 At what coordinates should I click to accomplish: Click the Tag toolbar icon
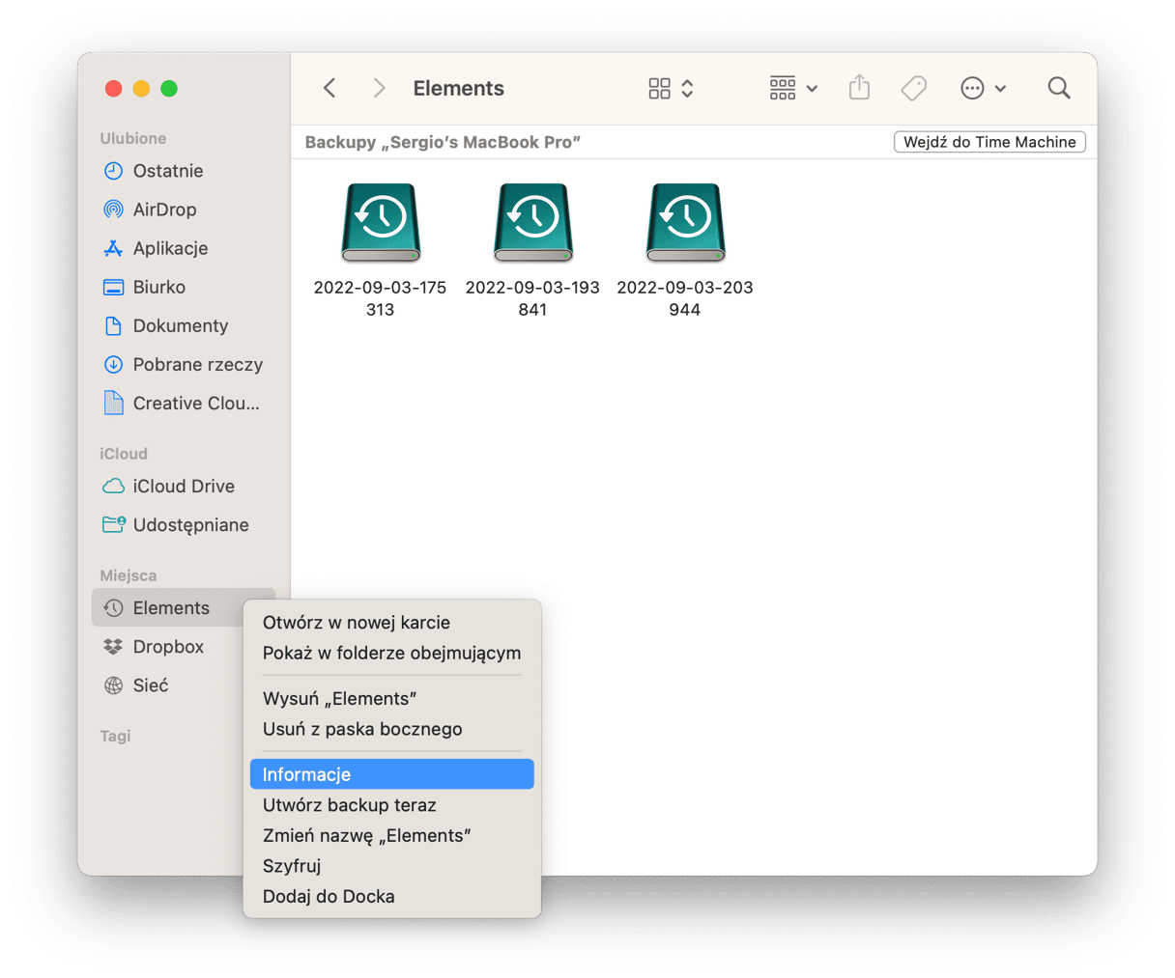913,89
